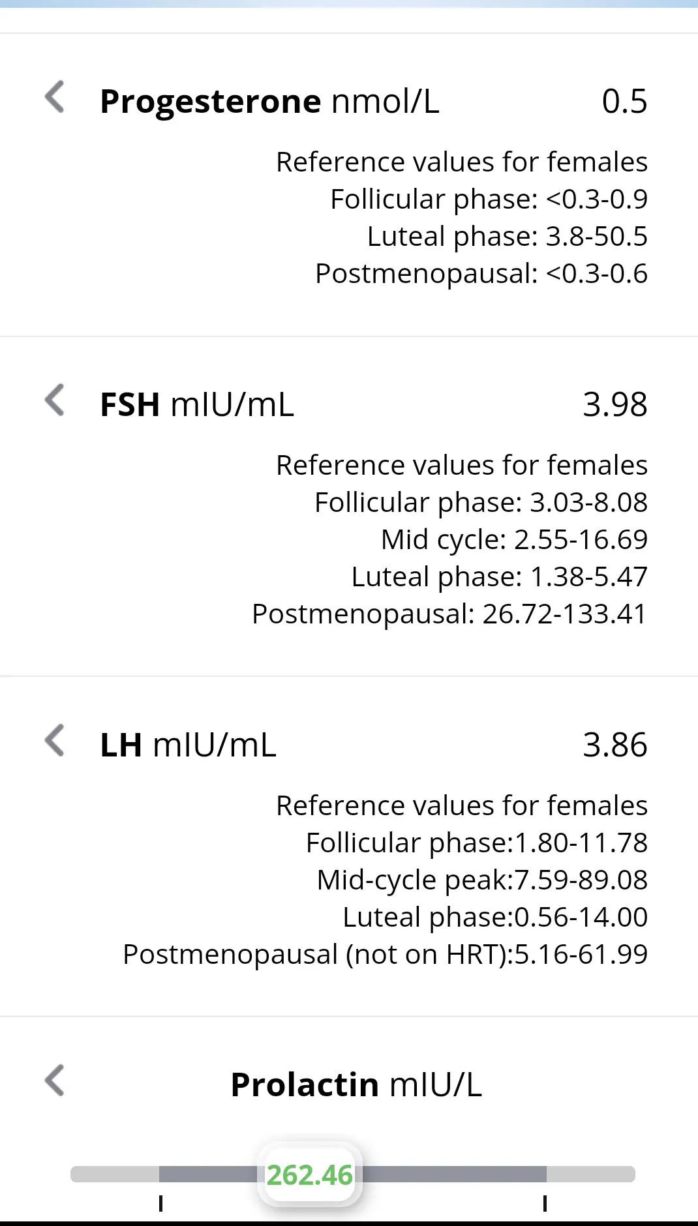Tap the LH mIU/mL heading

[x=188, y=745]
